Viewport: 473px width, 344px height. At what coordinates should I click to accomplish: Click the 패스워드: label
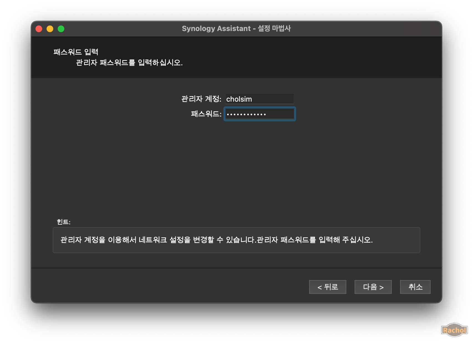coord(206,114)
